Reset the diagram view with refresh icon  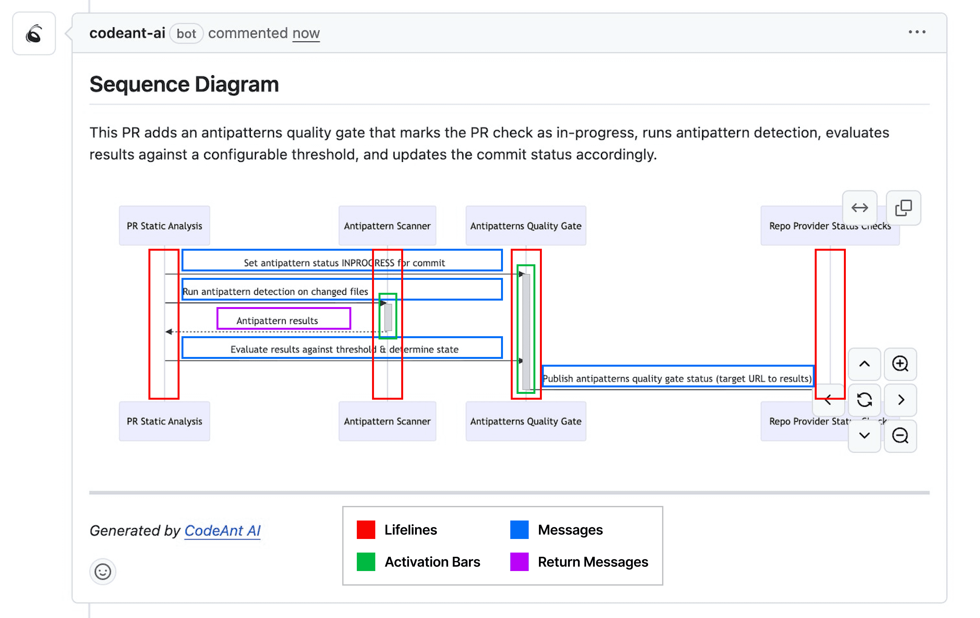point(864,399)
